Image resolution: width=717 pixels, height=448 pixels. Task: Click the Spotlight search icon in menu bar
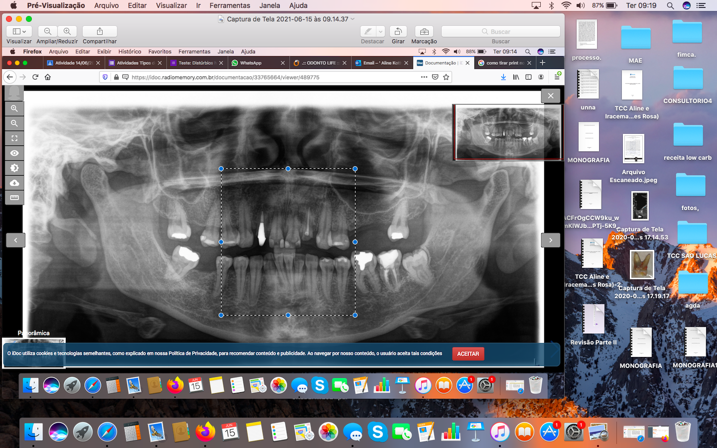point(670,5)
